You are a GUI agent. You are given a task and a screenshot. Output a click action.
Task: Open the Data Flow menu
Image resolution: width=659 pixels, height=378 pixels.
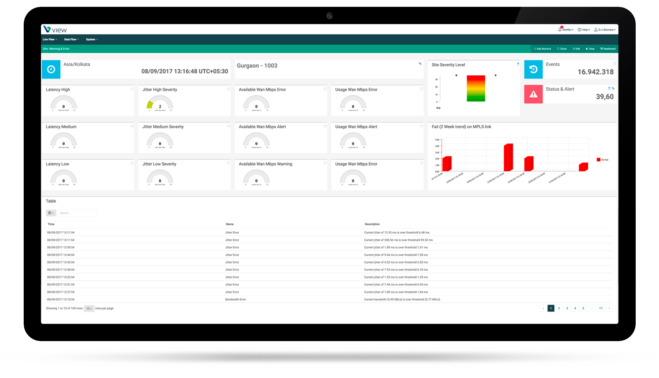(71, 39)
